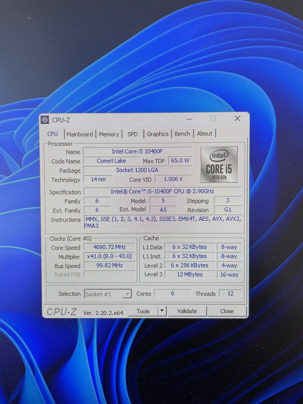Click the Technology value 14 nm
The image size is (303, 404).
point(98,179)
